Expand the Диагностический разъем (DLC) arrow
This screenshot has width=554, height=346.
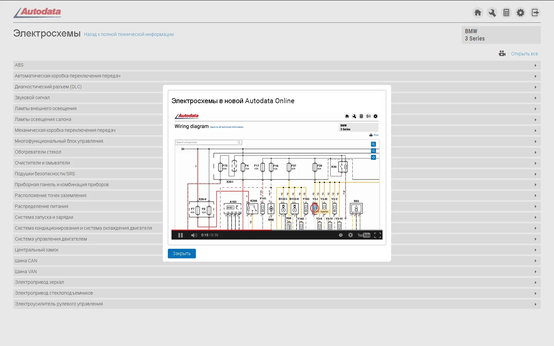click(x=536, y=87)
